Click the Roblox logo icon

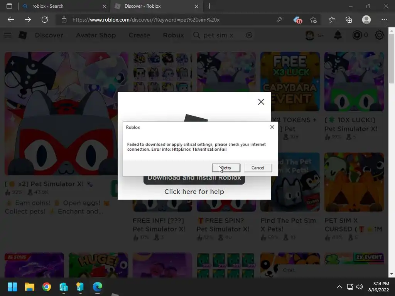click(x=23, y=35)
